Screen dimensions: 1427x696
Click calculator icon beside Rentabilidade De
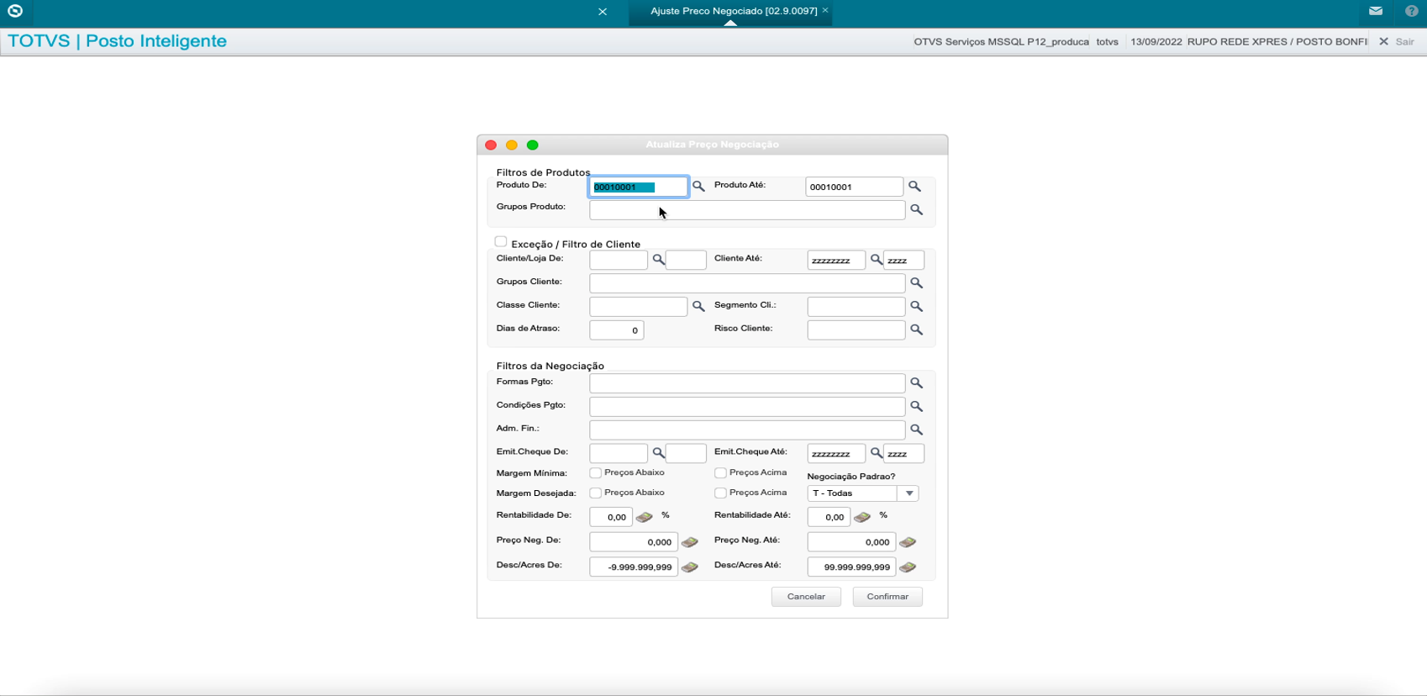[x=645, y=517]
